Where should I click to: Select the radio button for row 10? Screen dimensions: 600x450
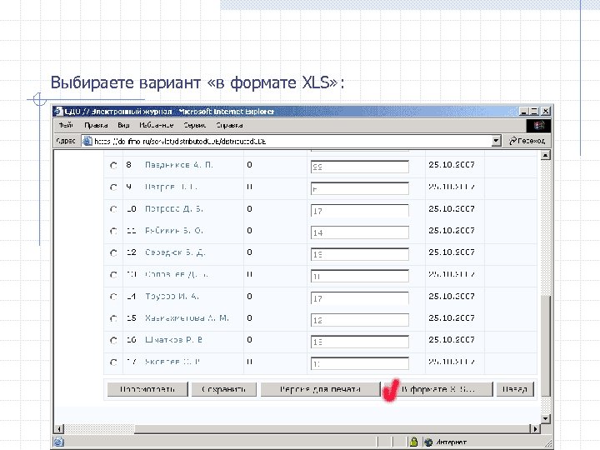[113, 209]
